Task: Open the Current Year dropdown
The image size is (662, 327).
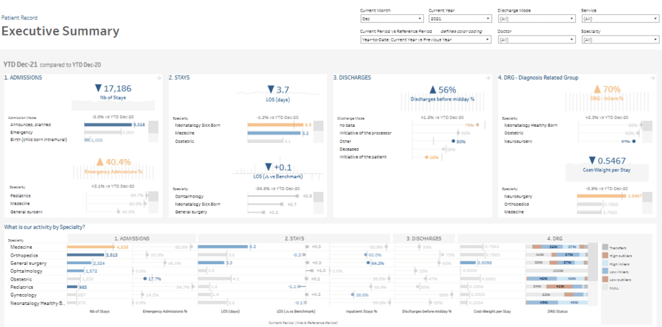Action: tap(460, 19)
